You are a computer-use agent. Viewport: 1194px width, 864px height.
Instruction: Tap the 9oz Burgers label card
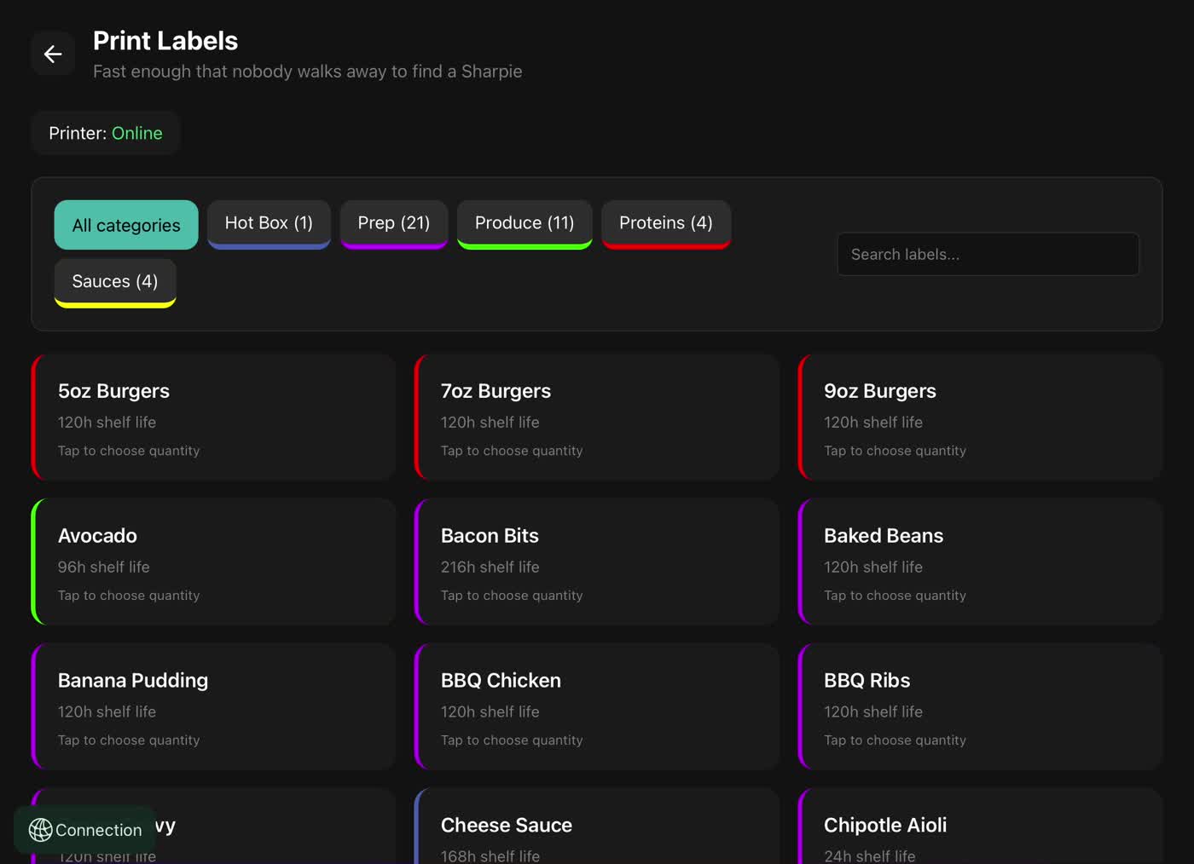click(980, 418)
